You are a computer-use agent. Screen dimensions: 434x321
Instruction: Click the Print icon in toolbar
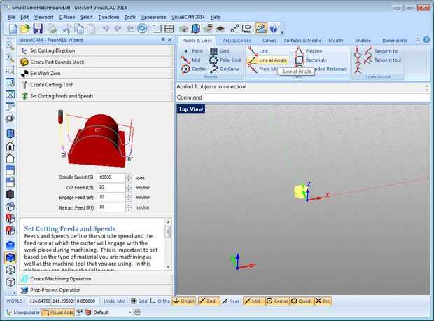pyautogui.click(x=52, y=28)
